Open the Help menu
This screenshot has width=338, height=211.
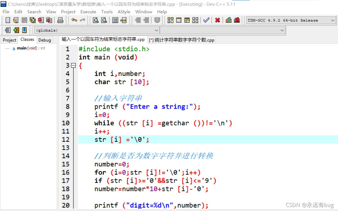(x=162, y=12)
